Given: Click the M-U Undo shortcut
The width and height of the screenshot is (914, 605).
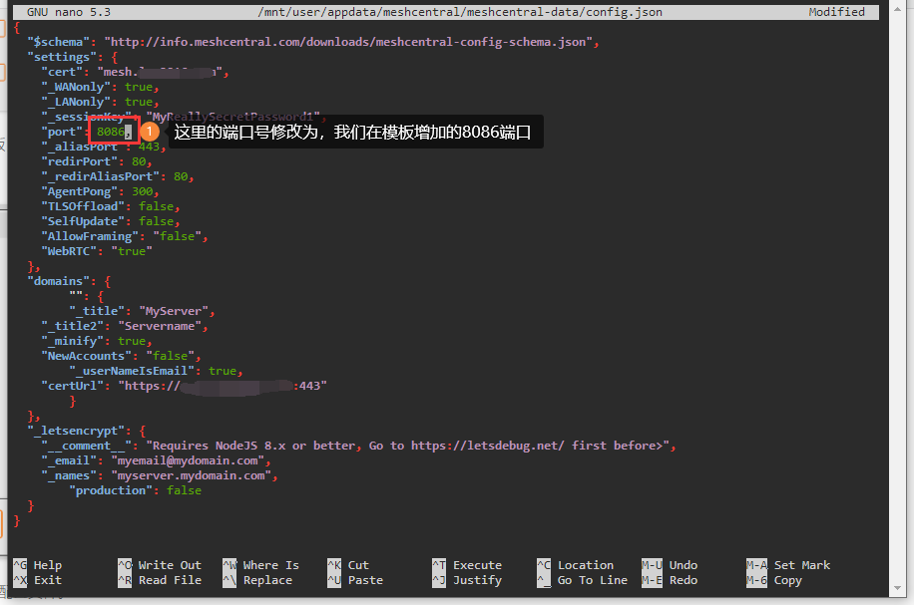Looking at the screenshot, I should [670, 565].
